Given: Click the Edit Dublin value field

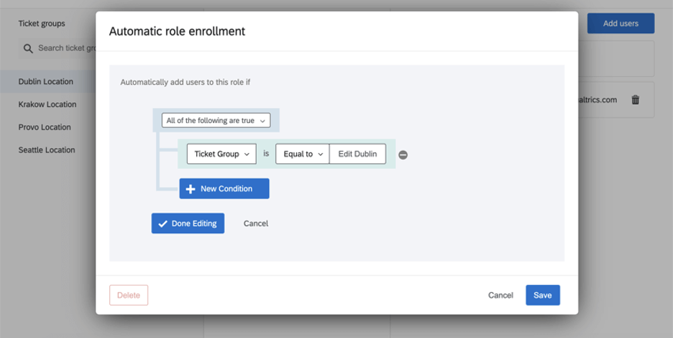Looking at the screenshot, I should [x=357, y=154].
